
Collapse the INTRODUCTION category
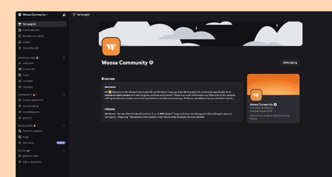[x=29, y=58]
